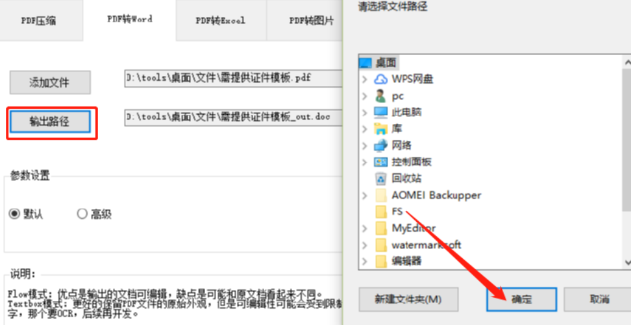
Task: Click the 控制面板 control panel icon
Action: [x=380, y=162]
